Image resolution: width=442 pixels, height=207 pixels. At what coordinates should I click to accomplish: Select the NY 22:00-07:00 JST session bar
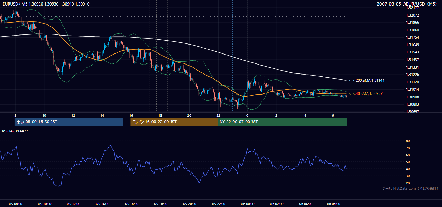[282, 122]
